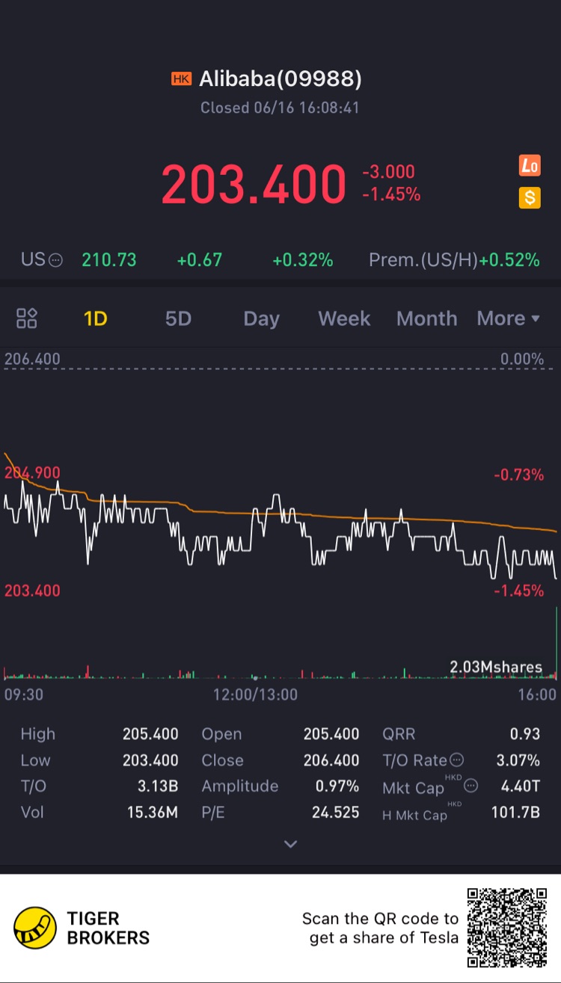Tap Scan the QR code promo text
561x983 pixels.
380,928
